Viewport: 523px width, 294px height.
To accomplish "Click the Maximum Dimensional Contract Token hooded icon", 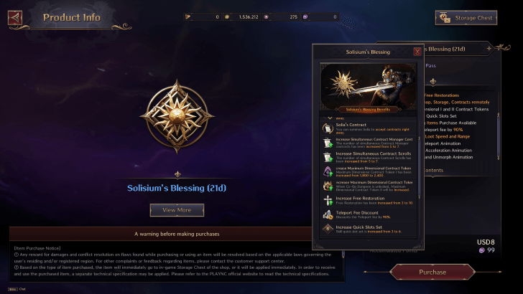I will [x=328, y=171].
